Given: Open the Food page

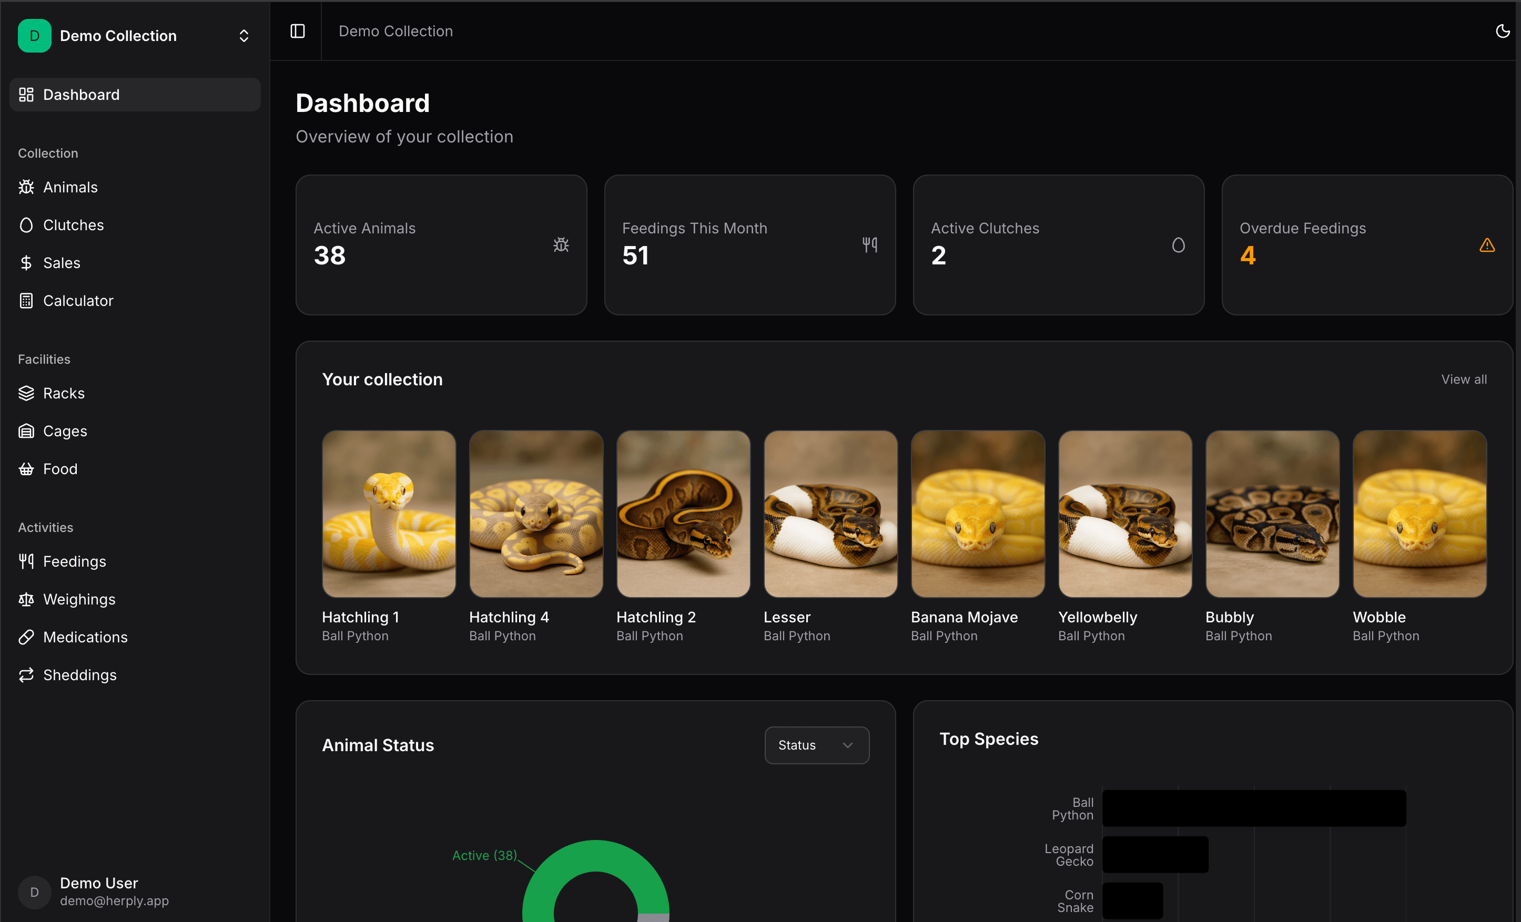Looking at the screenshot, I should (135, 469).
